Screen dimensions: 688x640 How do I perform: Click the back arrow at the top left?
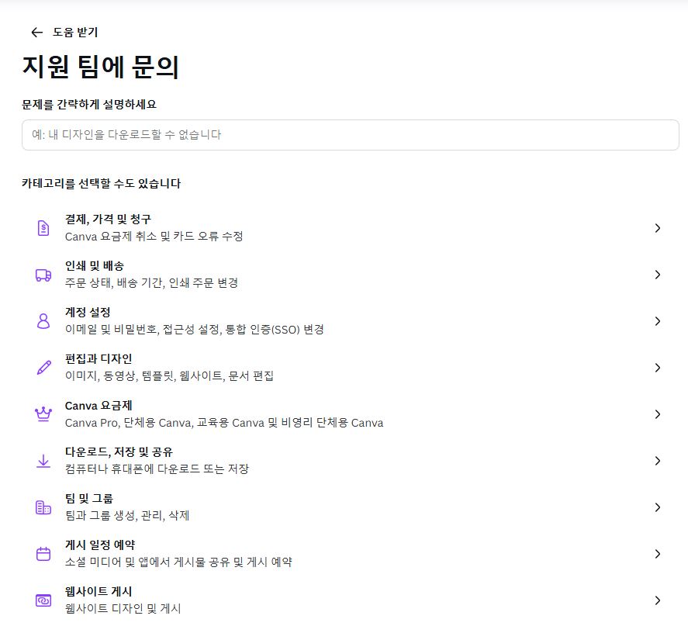tap(35, 33)
